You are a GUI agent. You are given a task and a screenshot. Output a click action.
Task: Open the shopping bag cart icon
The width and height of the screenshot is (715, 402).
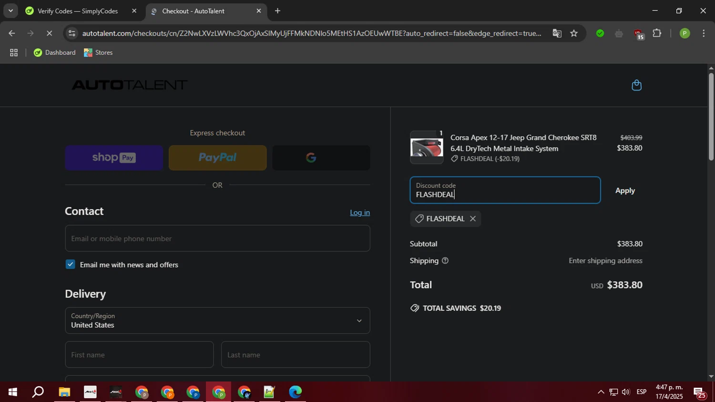click(636, 85)
